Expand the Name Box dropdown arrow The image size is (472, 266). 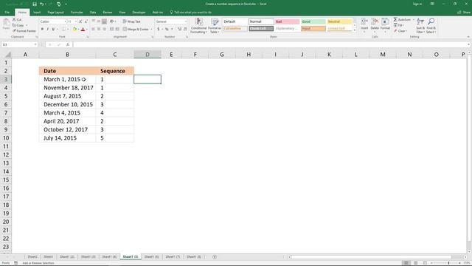tap(35, 44)
